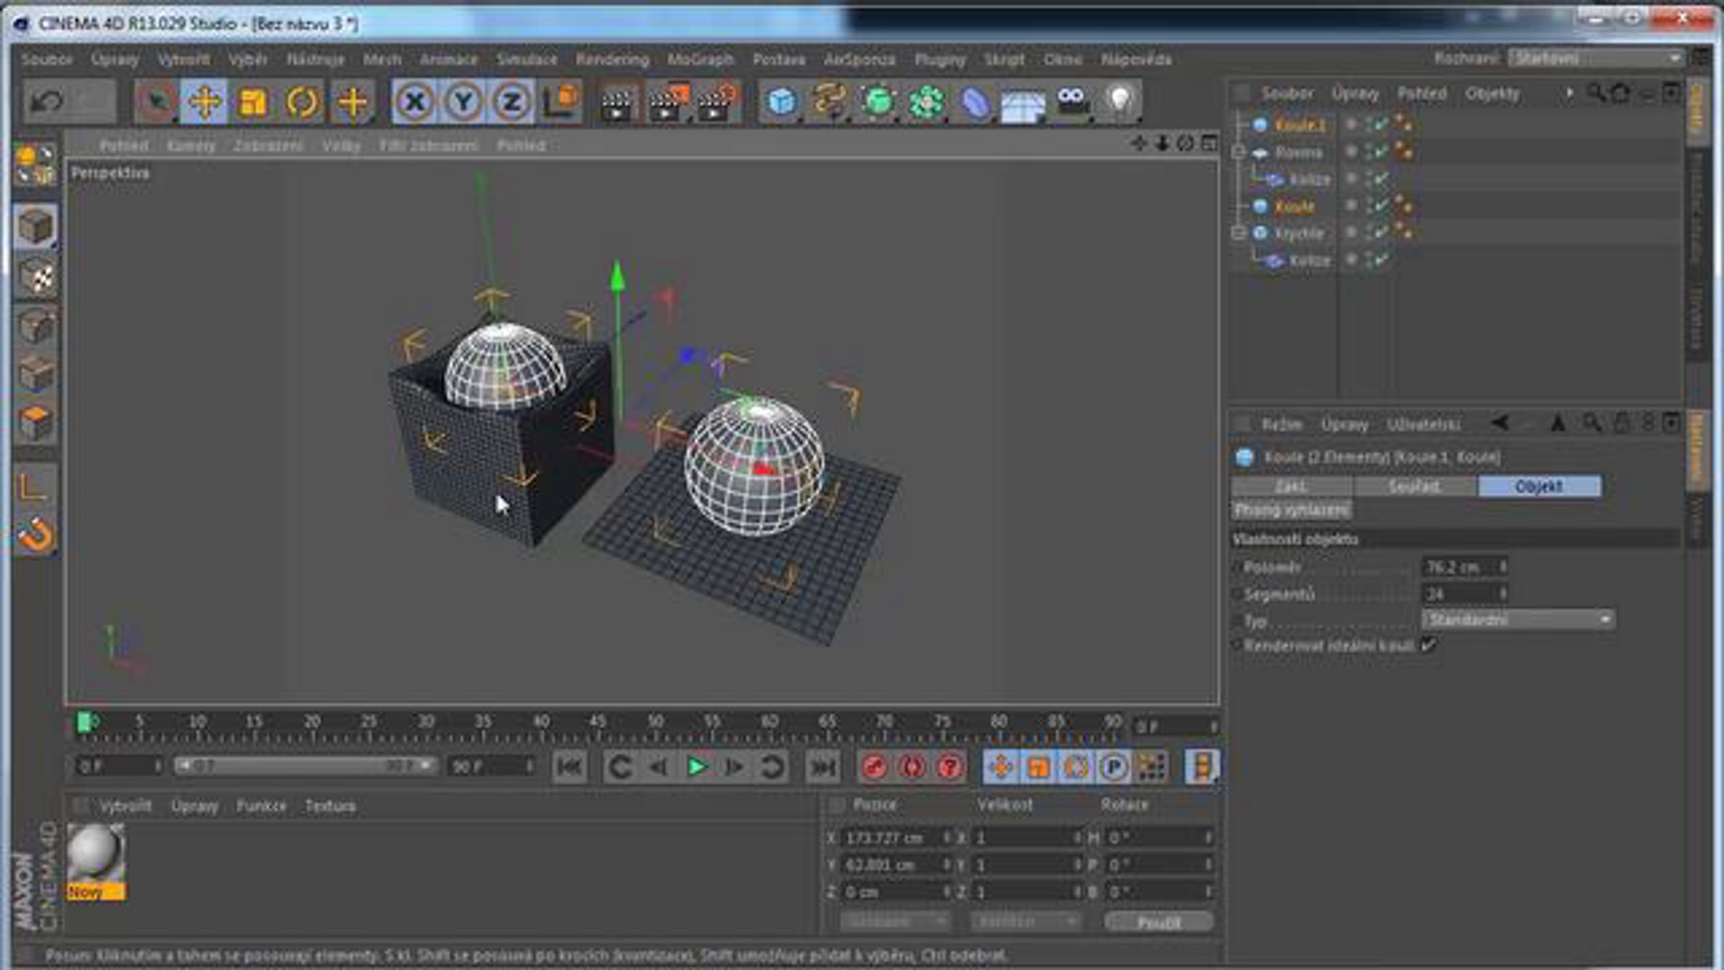Collapse the Rovina tree node
The image size is (1724, 970).
pos(1238,152)
